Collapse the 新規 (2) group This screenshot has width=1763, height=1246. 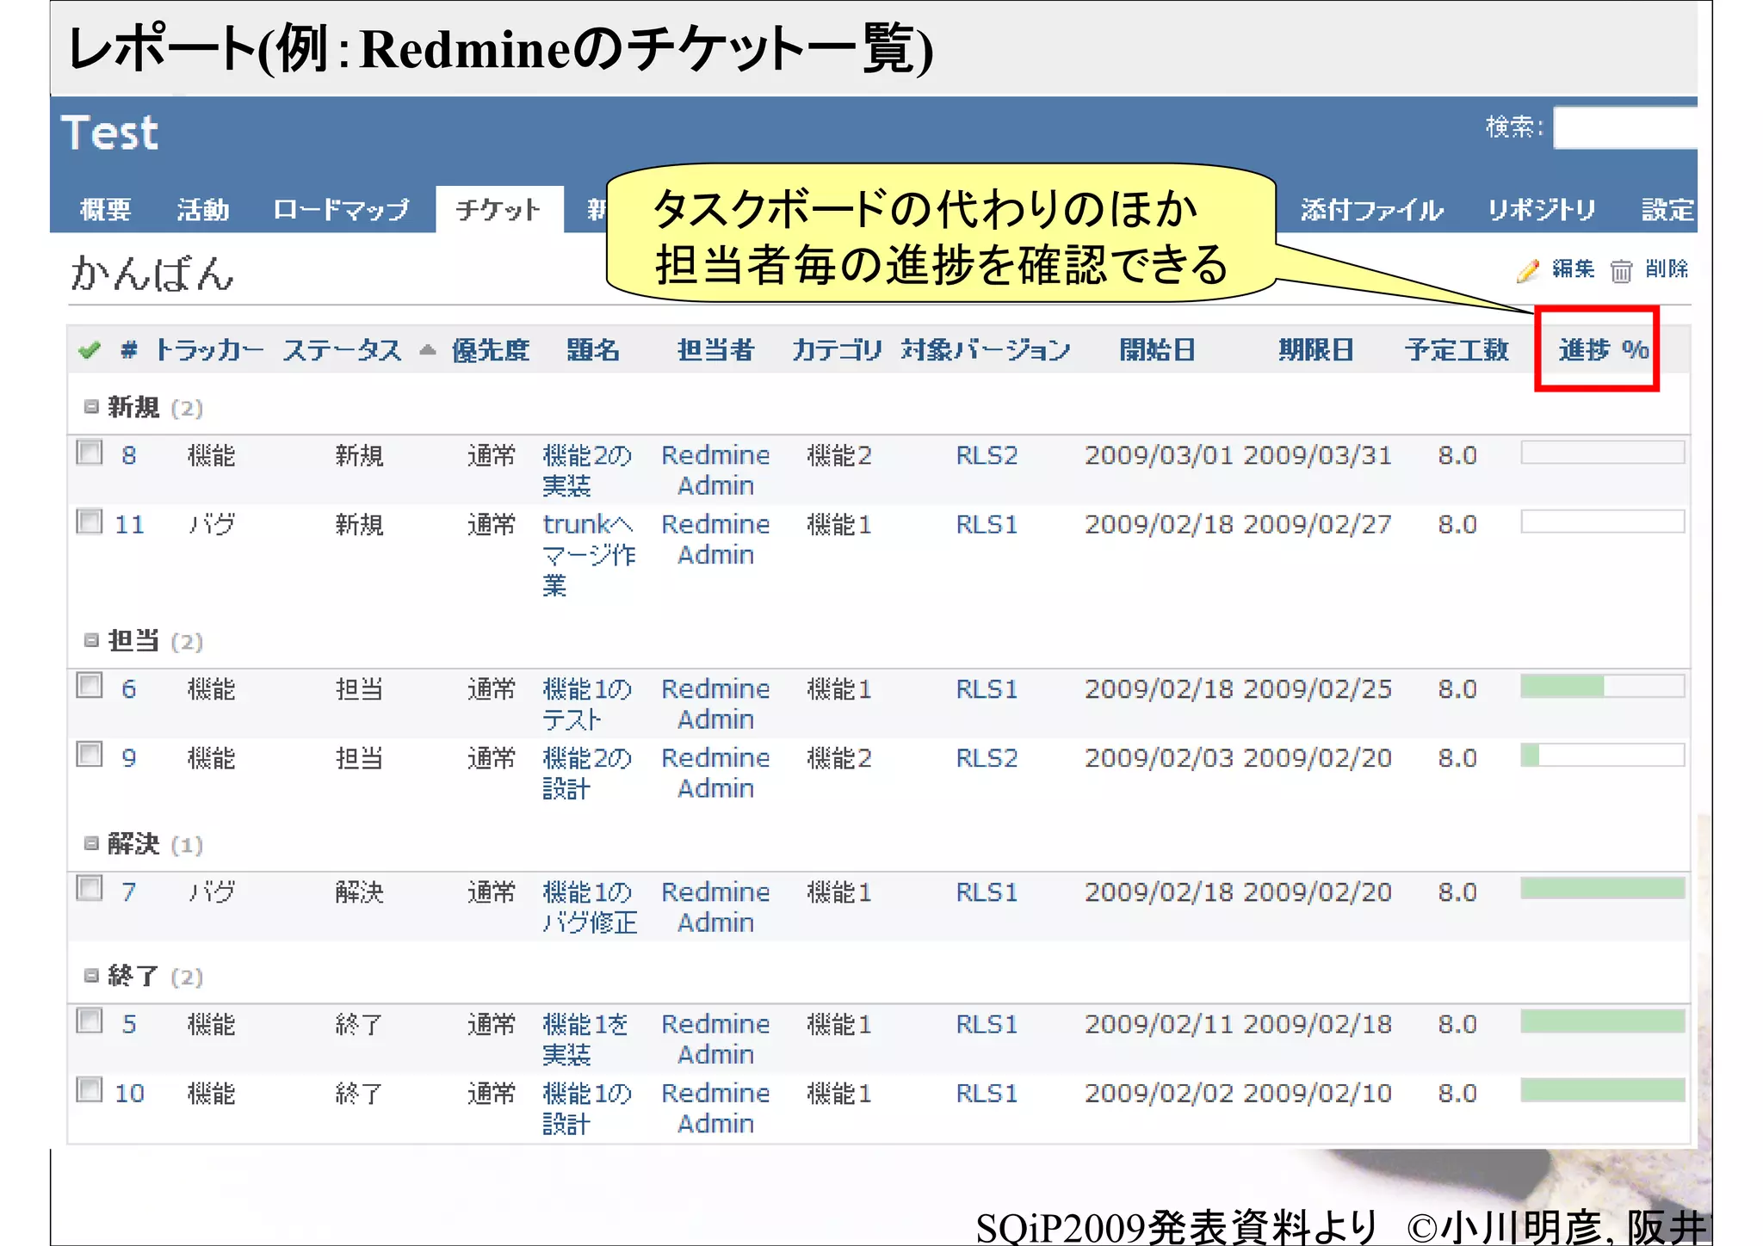pyautogui.click(x=91, y=406)
